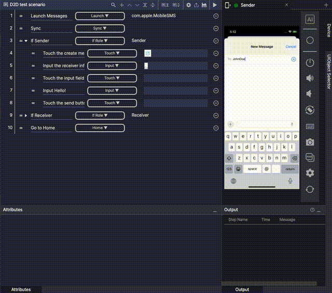
Task: Open the App manager icon in the sidebar
Action: pyautogui.click(x=310, y=157)
